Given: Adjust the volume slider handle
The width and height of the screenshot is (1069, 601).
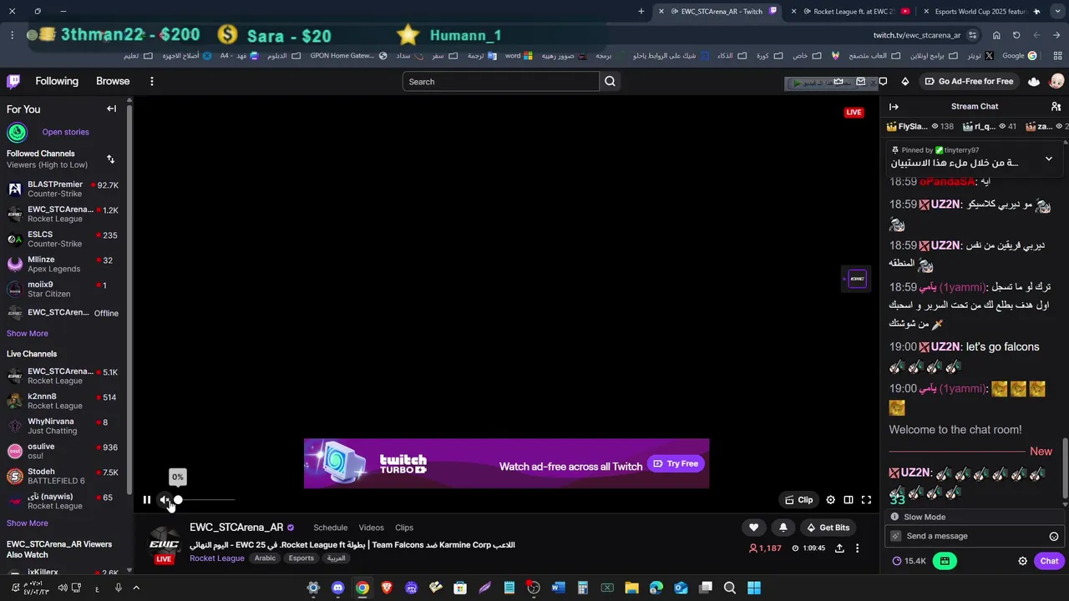Looking at the screenshot, I should tap(178, 500).
